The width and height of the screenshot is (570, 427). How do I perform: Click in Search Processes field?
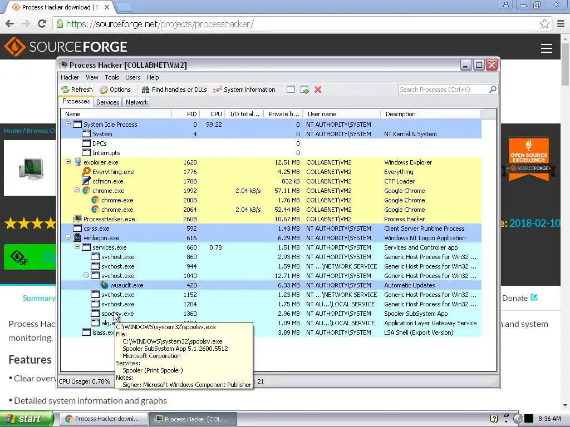[444, 90]
